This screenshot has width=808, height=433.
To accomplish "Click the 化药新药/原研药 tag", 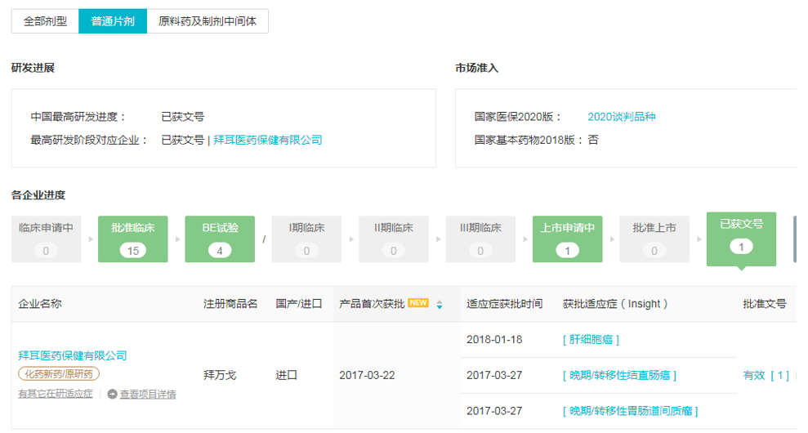I will click(x=59, y=374).
